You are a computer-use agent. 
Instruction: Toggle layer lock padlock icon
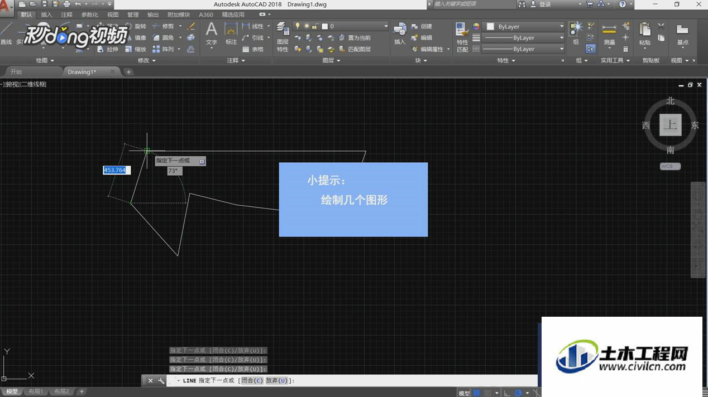(315, 26)
